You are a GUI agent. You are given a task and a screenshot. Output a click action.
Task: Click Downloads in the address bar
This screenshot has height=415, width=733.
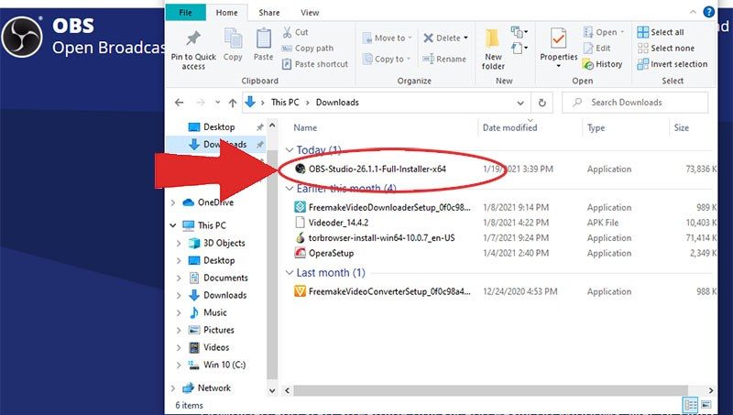[x=337, y=103]
